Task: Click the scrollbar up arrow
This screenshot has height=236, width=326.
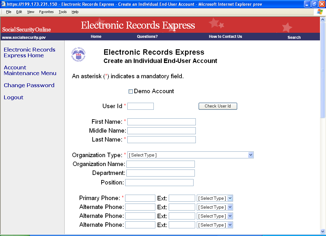Action: click(323, 19)
